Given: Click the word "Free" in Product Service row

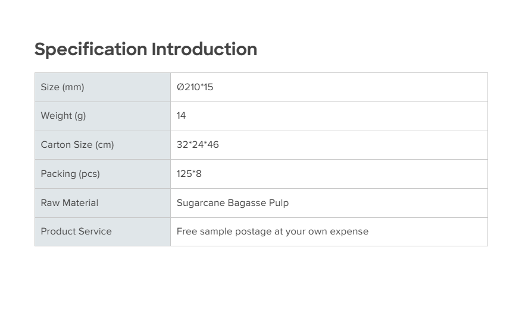Looking at the screenshot, I should click(187, 232).
